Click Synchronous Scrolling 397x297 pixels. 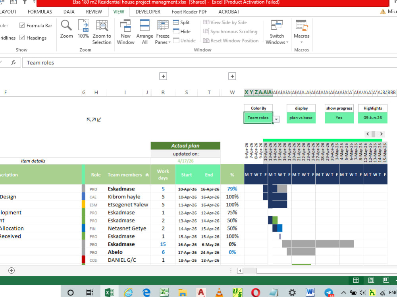click(230, 32)
